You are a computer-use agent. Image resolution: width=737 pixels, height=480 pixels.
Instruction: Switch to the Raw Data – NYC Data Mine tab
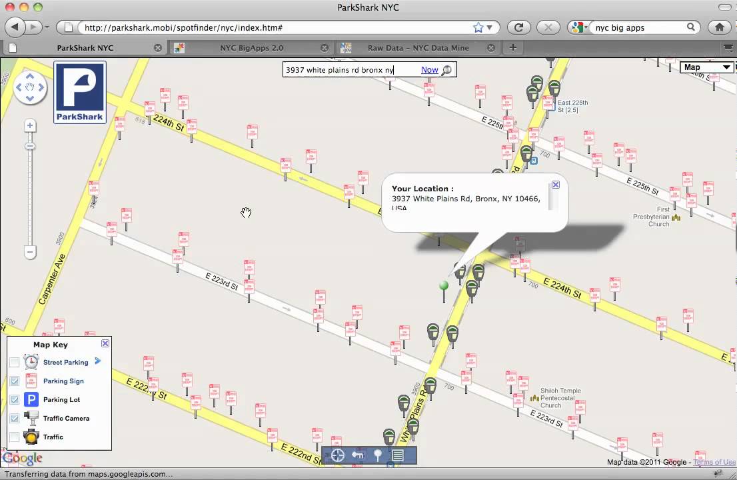[418, 47]
